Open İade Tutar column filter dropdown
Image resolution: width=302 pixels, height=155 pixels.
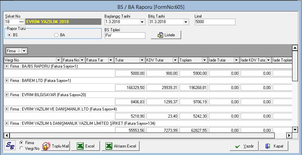(236, 60)
